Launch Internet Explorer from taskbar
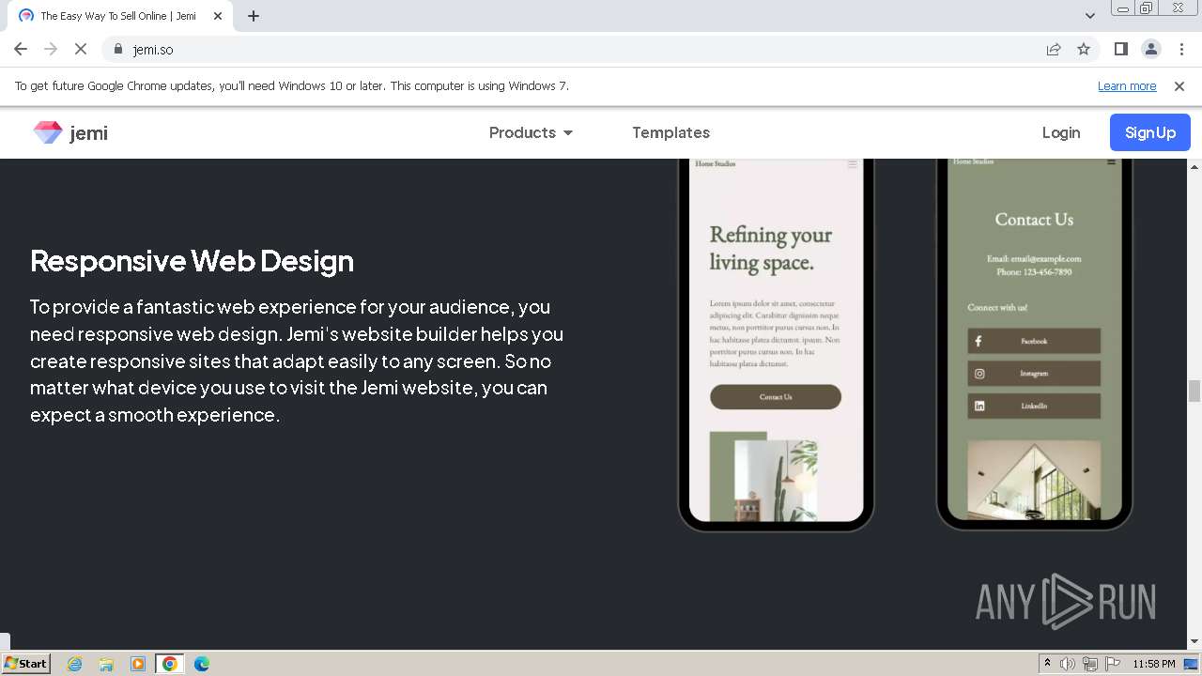Screen dimensions: 1202x676 click(75, 664)
